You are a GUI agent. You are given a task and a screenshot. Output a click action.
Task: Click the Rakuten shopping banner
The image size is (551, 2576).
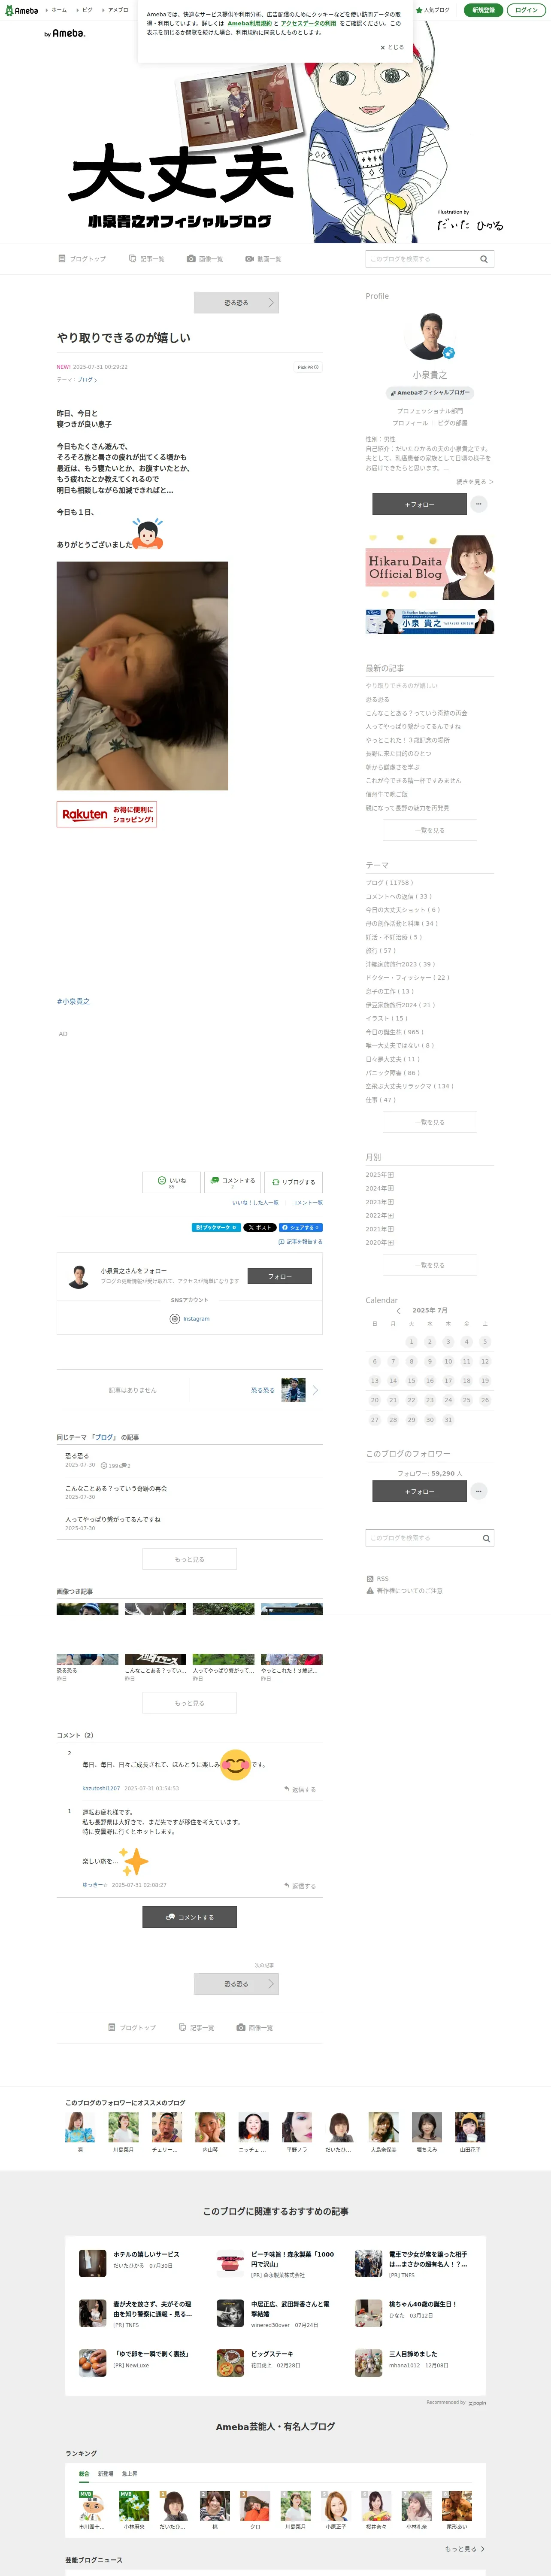pyautogui.click(x=107, y=814)
